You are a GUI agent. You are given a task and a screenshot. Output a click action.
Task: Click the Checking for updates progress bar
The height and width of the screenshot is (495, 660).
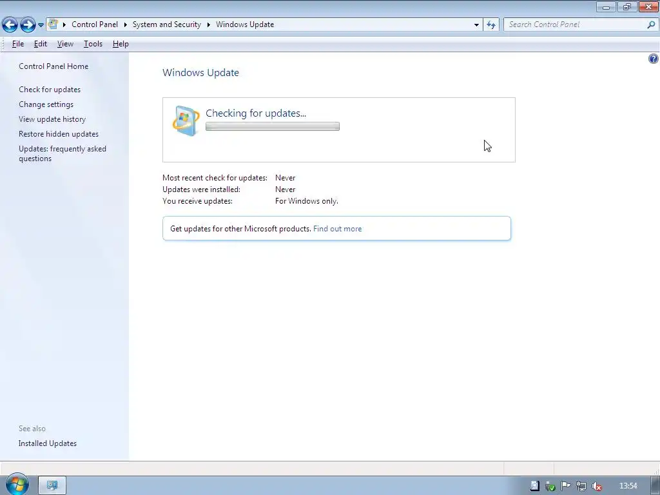click(273, 126)
